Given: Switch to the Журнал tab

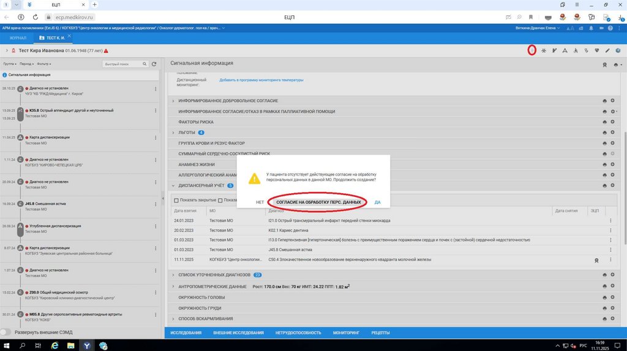Looking at the screenshot, I should [x=18, y=38].
